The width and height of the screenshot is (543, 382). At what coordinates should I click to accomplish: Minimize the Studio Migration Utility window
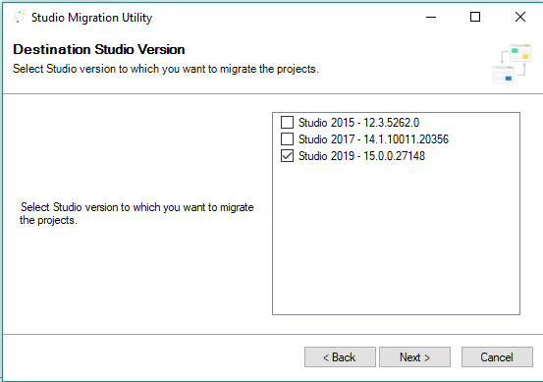pyautogui.click(x=431, y=17)
